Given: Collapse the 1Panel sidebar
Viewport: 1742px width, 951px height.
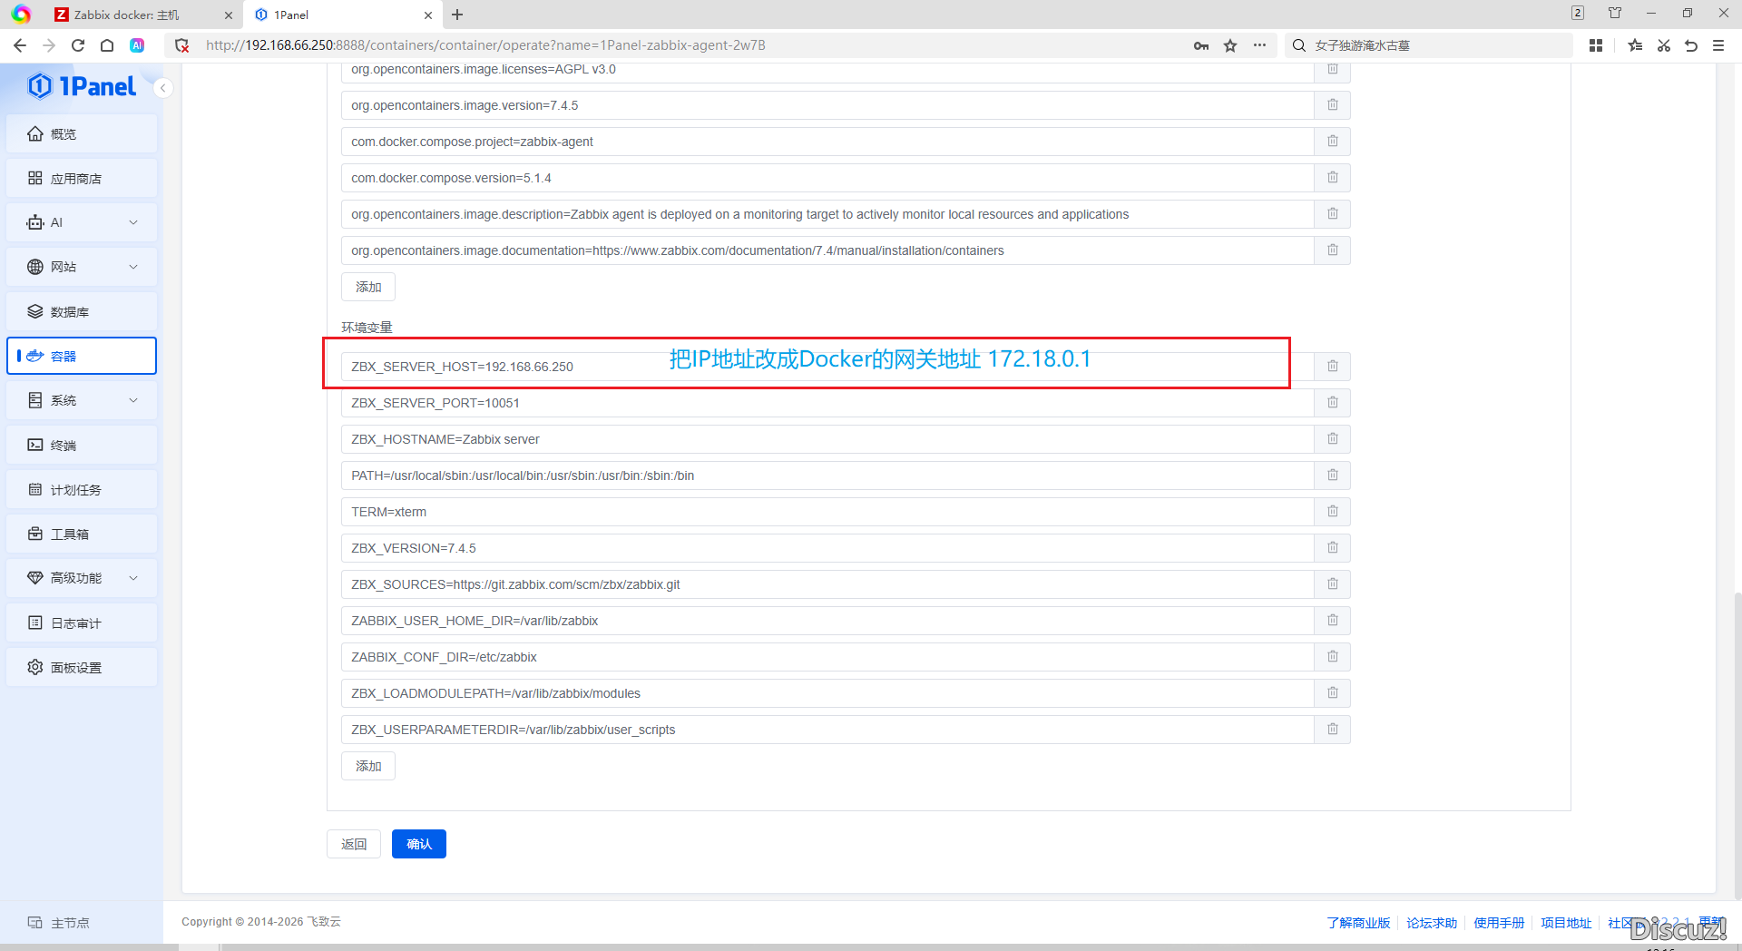Looking at the screenshot, I should tap(163, 88).
